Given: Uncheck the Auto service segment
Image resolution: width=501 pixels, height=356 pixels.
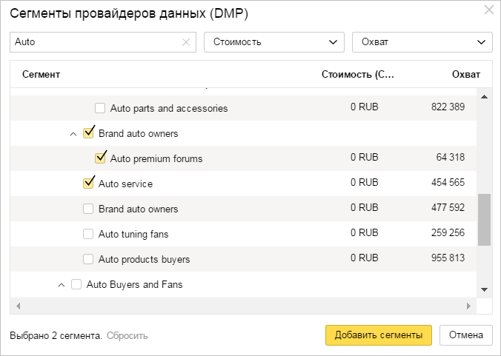Looking at the screenshot, I should 89,184.
